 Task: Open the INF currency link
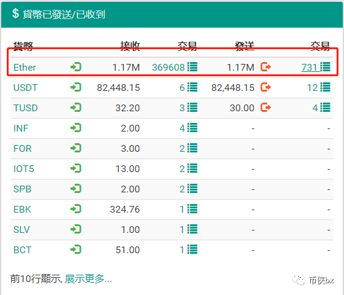[21, 128]
